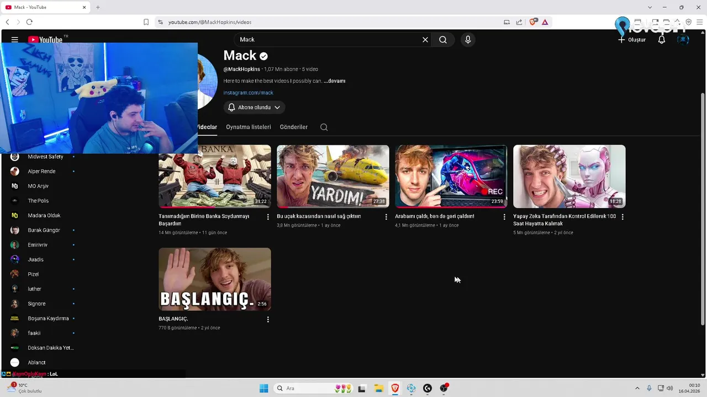
Task: Open Task View on taskbar
Action: pyautogui.click(x=362, y=388)
